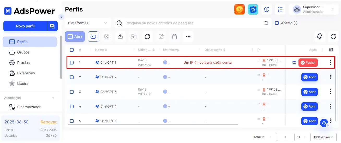Toggle the Aberto (1) checkbox

pos(277,23)
